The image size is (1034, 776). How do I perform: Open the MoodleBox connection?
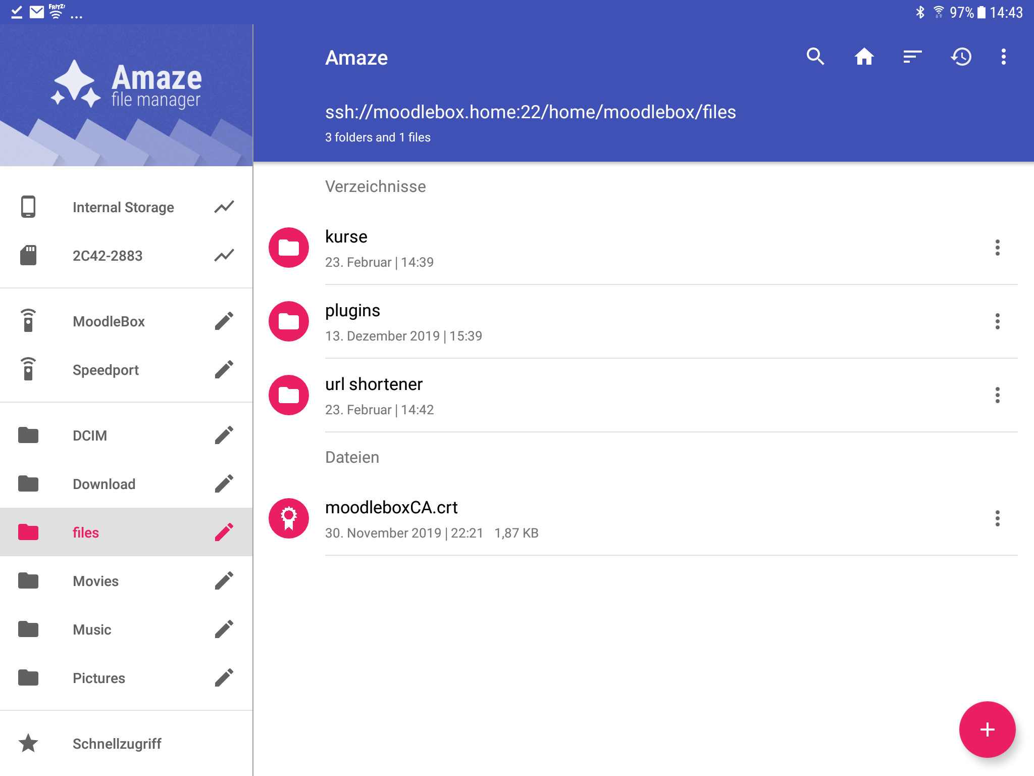pos(126,321)
